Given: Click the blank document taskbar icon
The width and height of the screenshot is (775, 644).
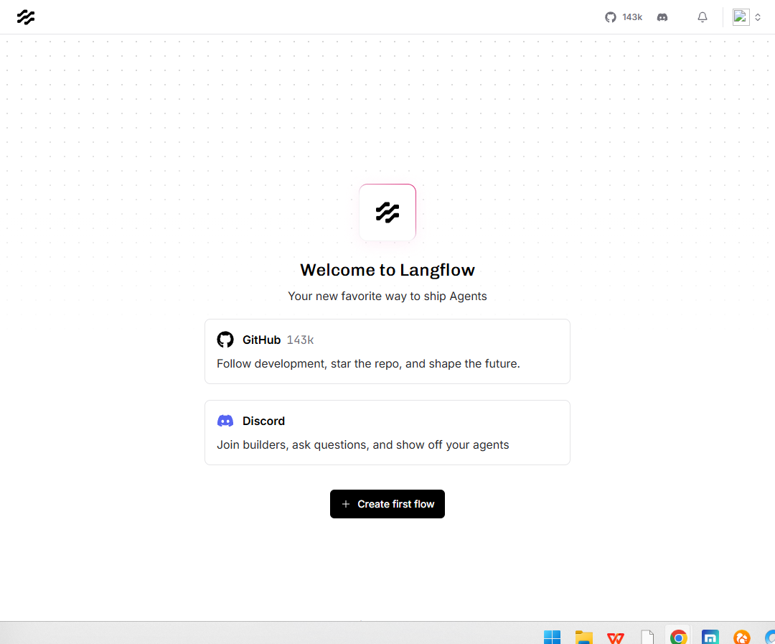Looking at the screenshot, I should tap(647, 637).
